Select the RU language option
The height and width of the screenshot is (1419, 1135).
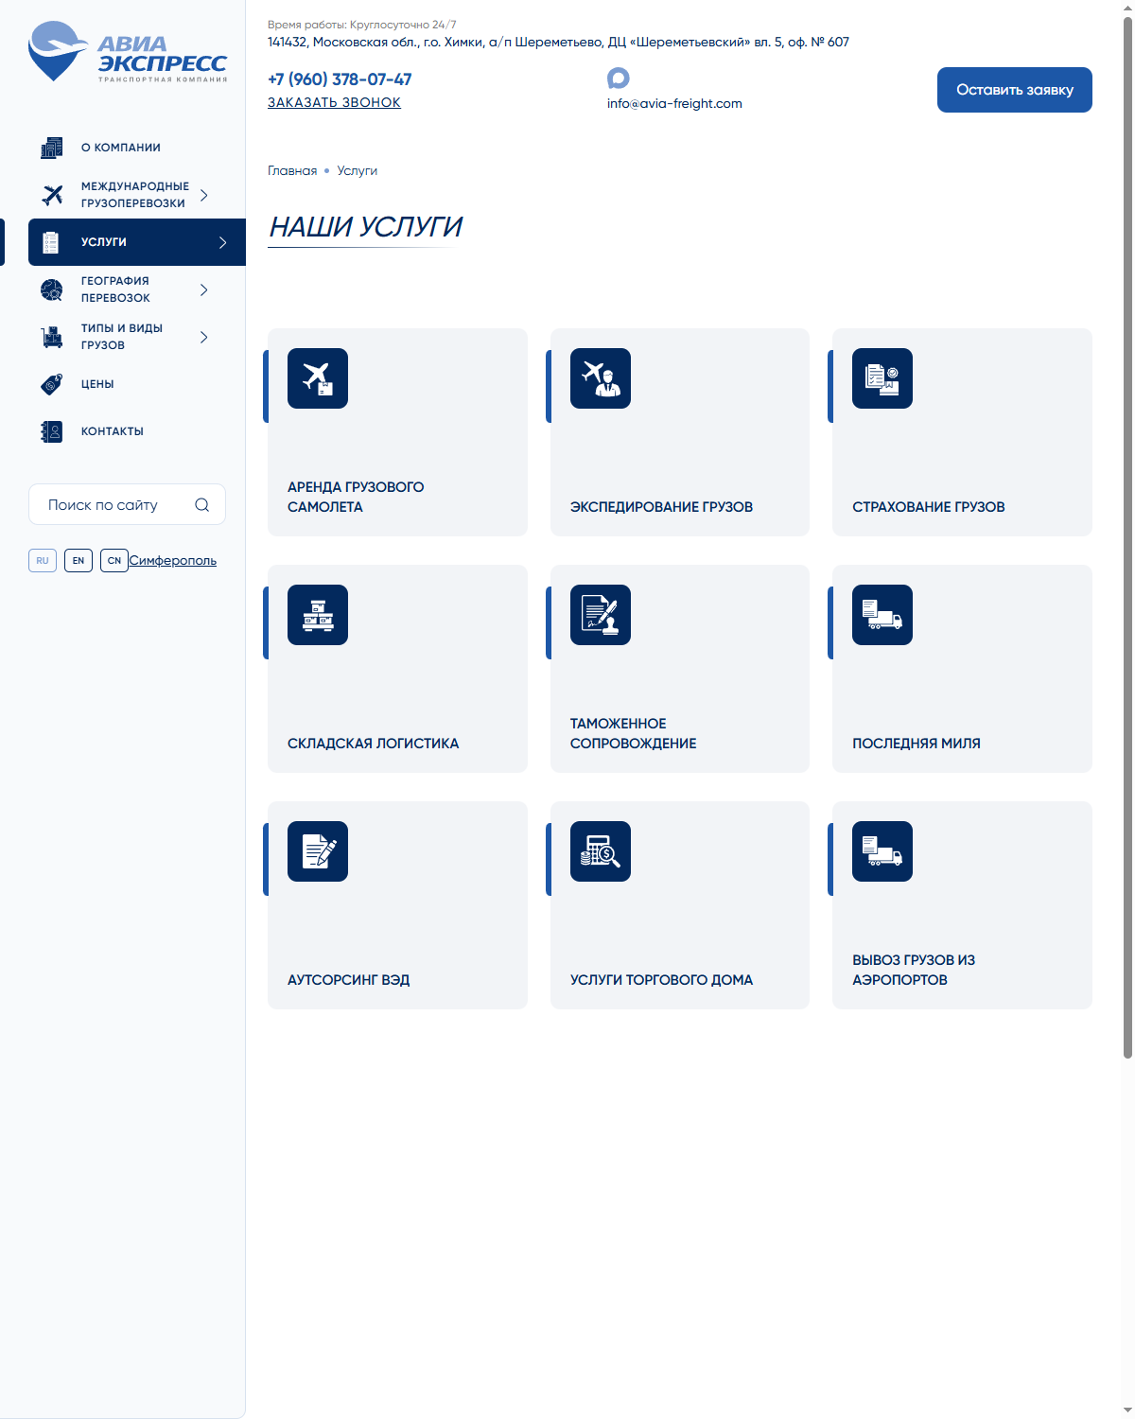(x=43, y=561)
